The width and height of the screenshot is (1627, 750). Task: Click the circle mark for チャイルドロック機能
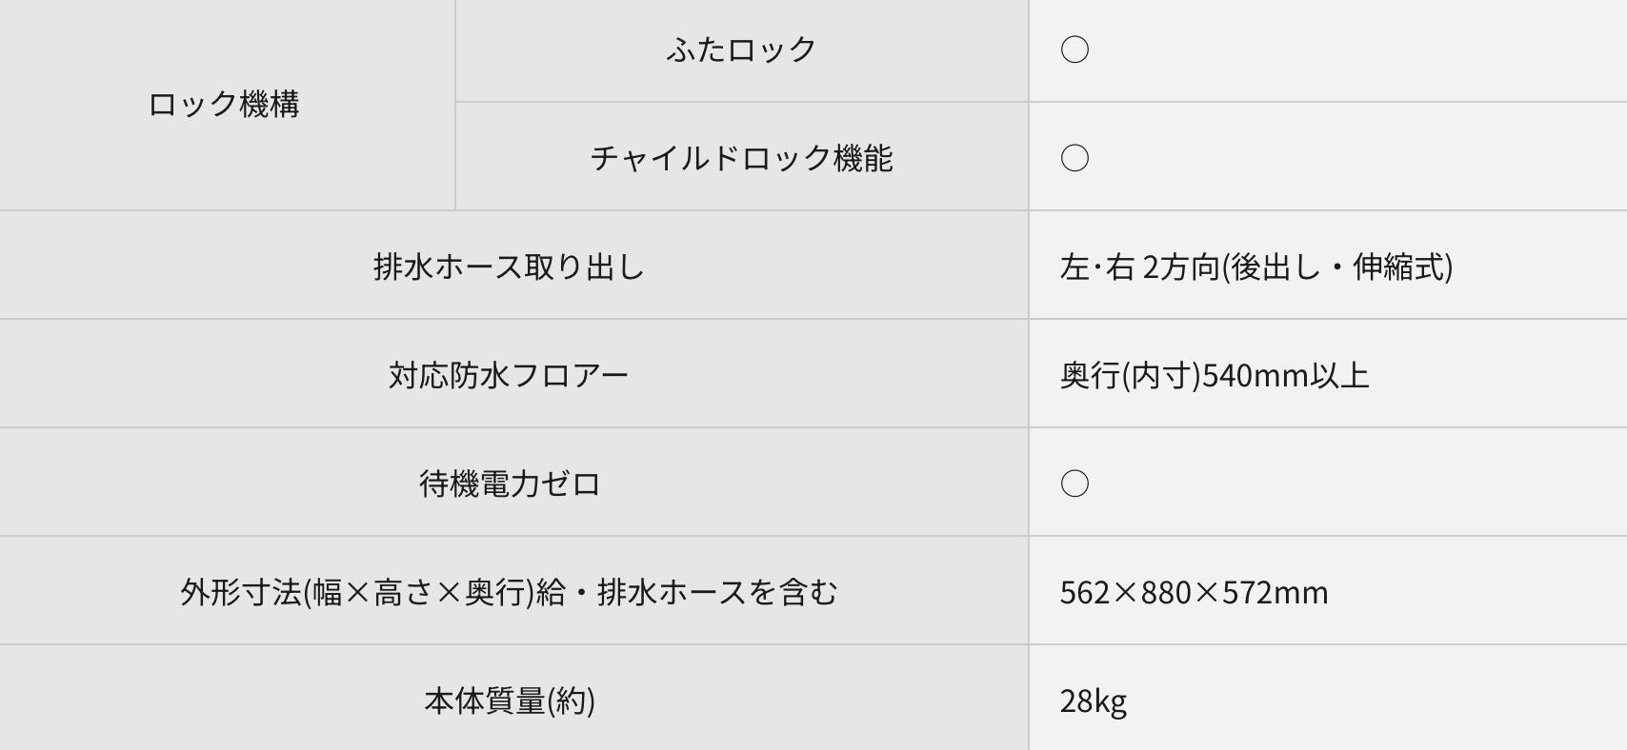[1075, 158]
